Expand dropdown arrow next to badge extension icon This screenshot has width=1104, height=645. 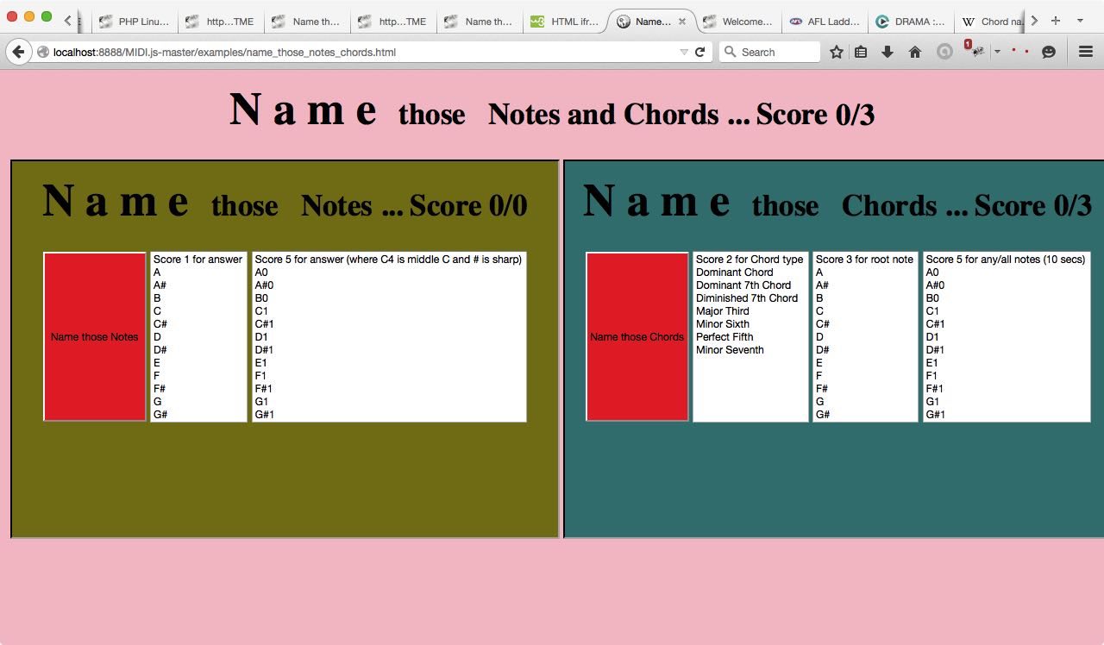997,52
